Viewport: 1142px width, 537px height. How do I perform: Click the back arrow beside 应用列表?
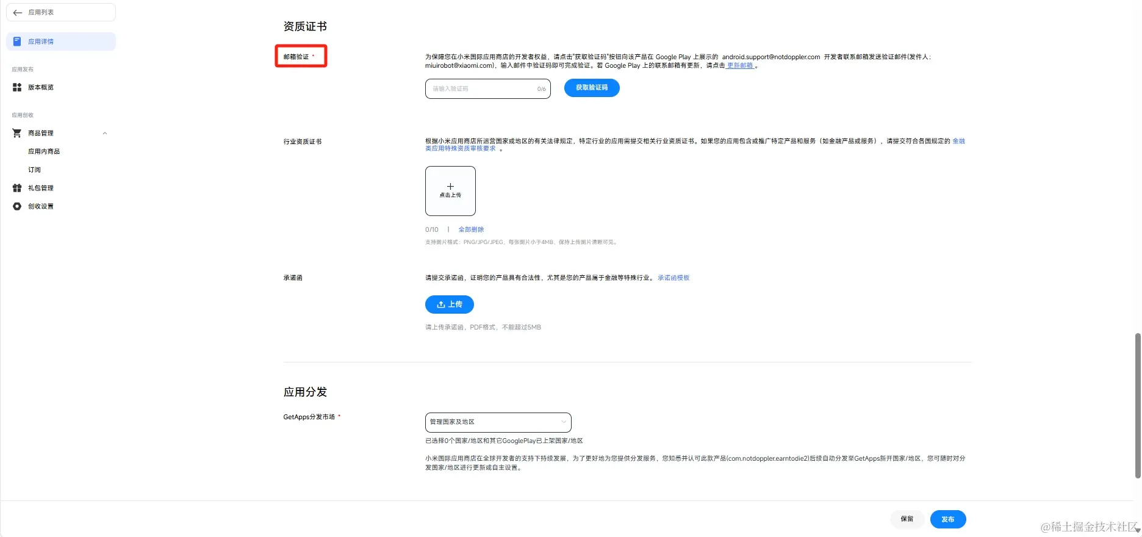coord(17,12)
